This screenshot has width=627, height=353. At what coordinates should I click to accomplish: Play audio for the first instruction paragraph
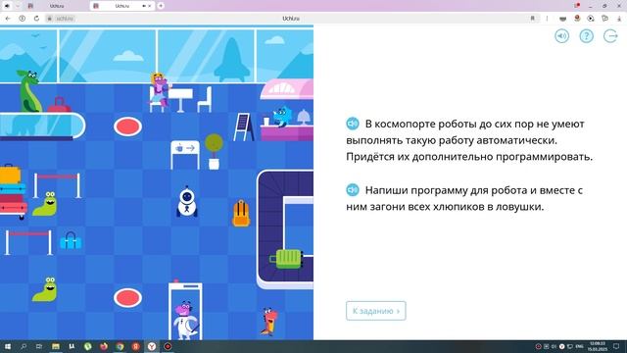pyautogui.click(x=353, y=124)
